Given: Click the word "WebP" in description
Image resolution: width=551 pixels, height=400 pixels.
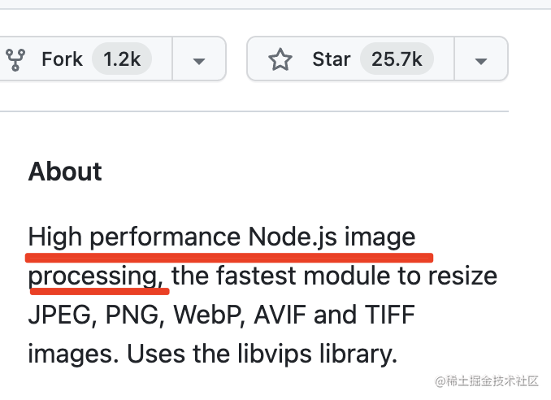Looking at the screenshot, I should 223,315.
